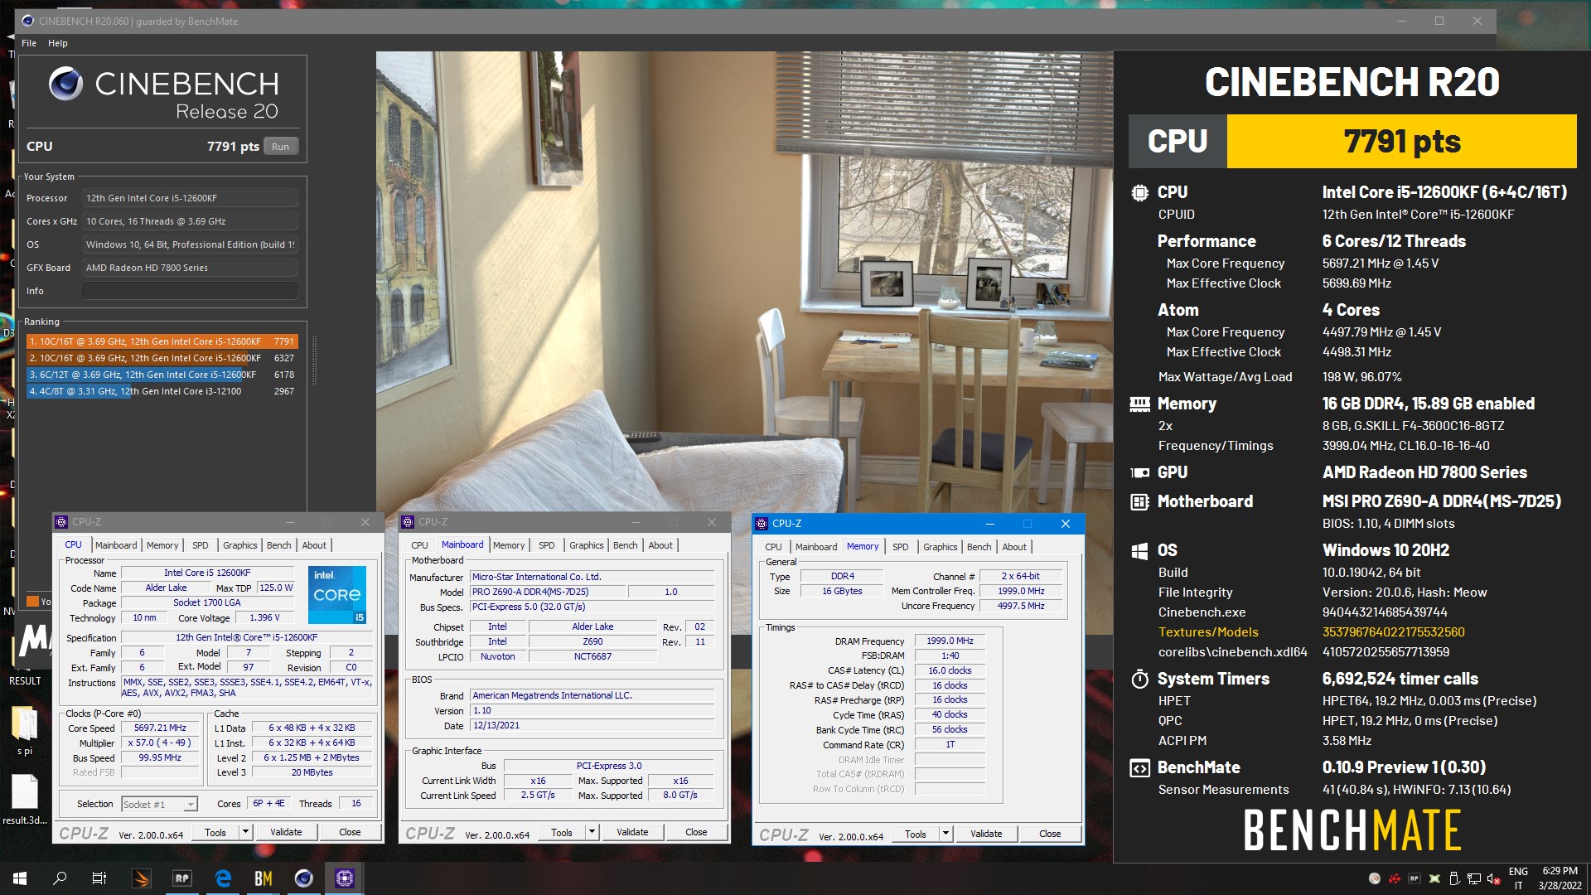Screen dimensions: 1591x895
Task: Open the 's pi' desktop folder icon
Action: 25,731
